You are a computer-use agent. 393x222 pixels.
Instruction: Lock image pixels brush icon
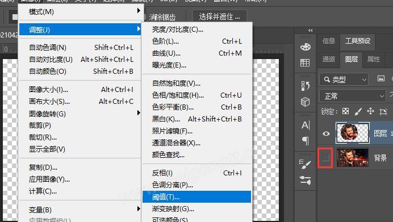(x=358, y=111)
